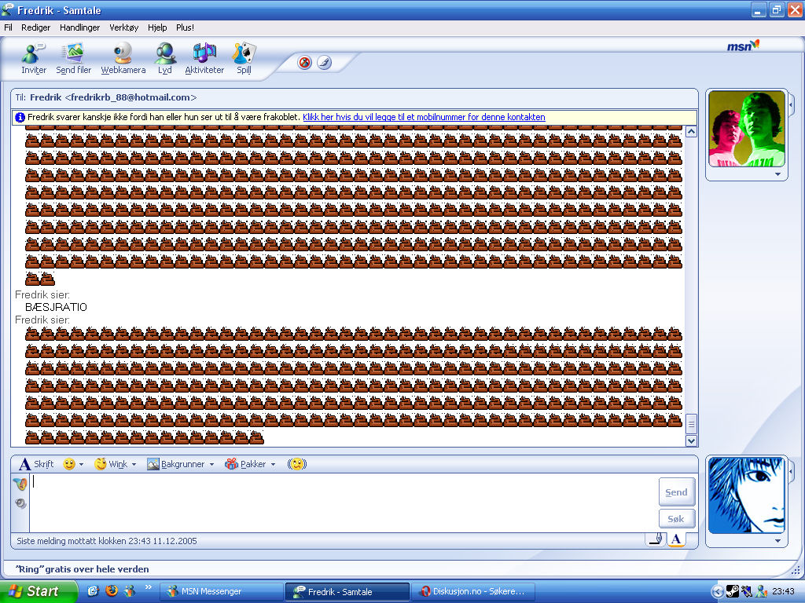Launch Internet Explorer from quick launch

pos(93,590)
